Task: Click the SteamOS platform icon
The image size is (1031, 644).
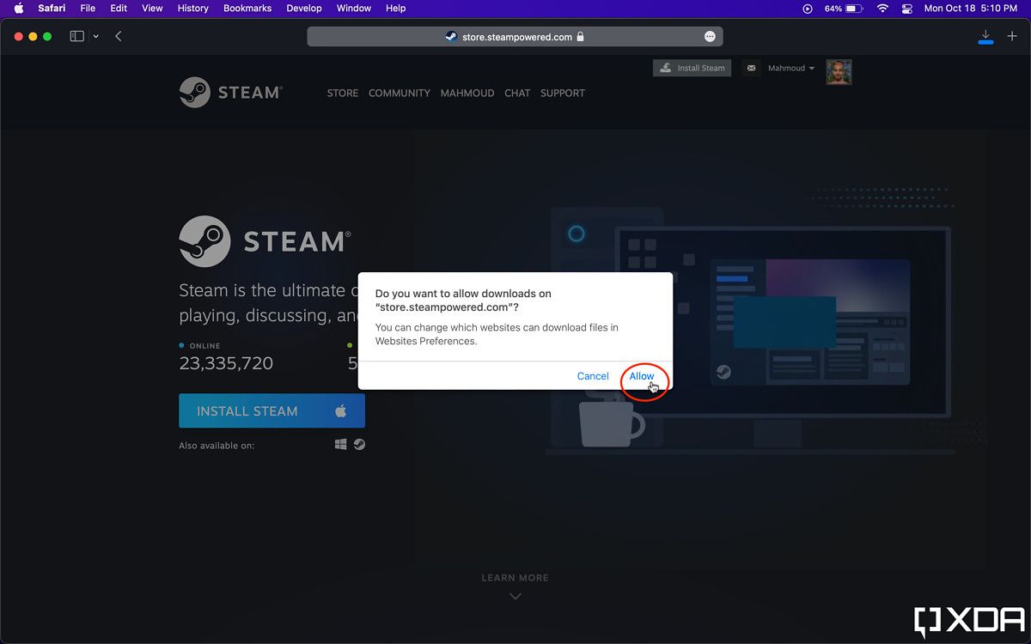Action: pos(359,445)
